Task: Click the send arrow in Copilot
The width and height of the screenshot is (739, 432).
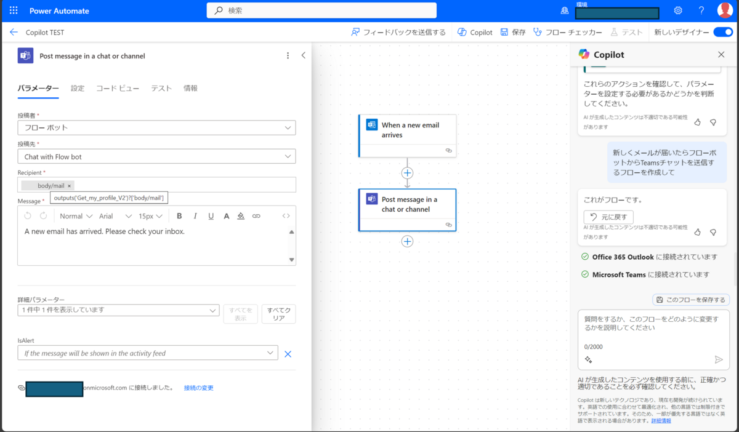Action: pyautogui.click(x=718, y=360)
